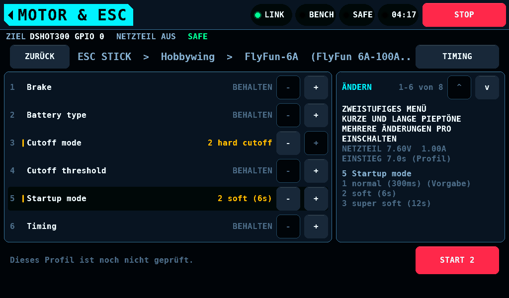Click the BENCH status pill
The height and width of the screenshot is (298, 509).
316,15
